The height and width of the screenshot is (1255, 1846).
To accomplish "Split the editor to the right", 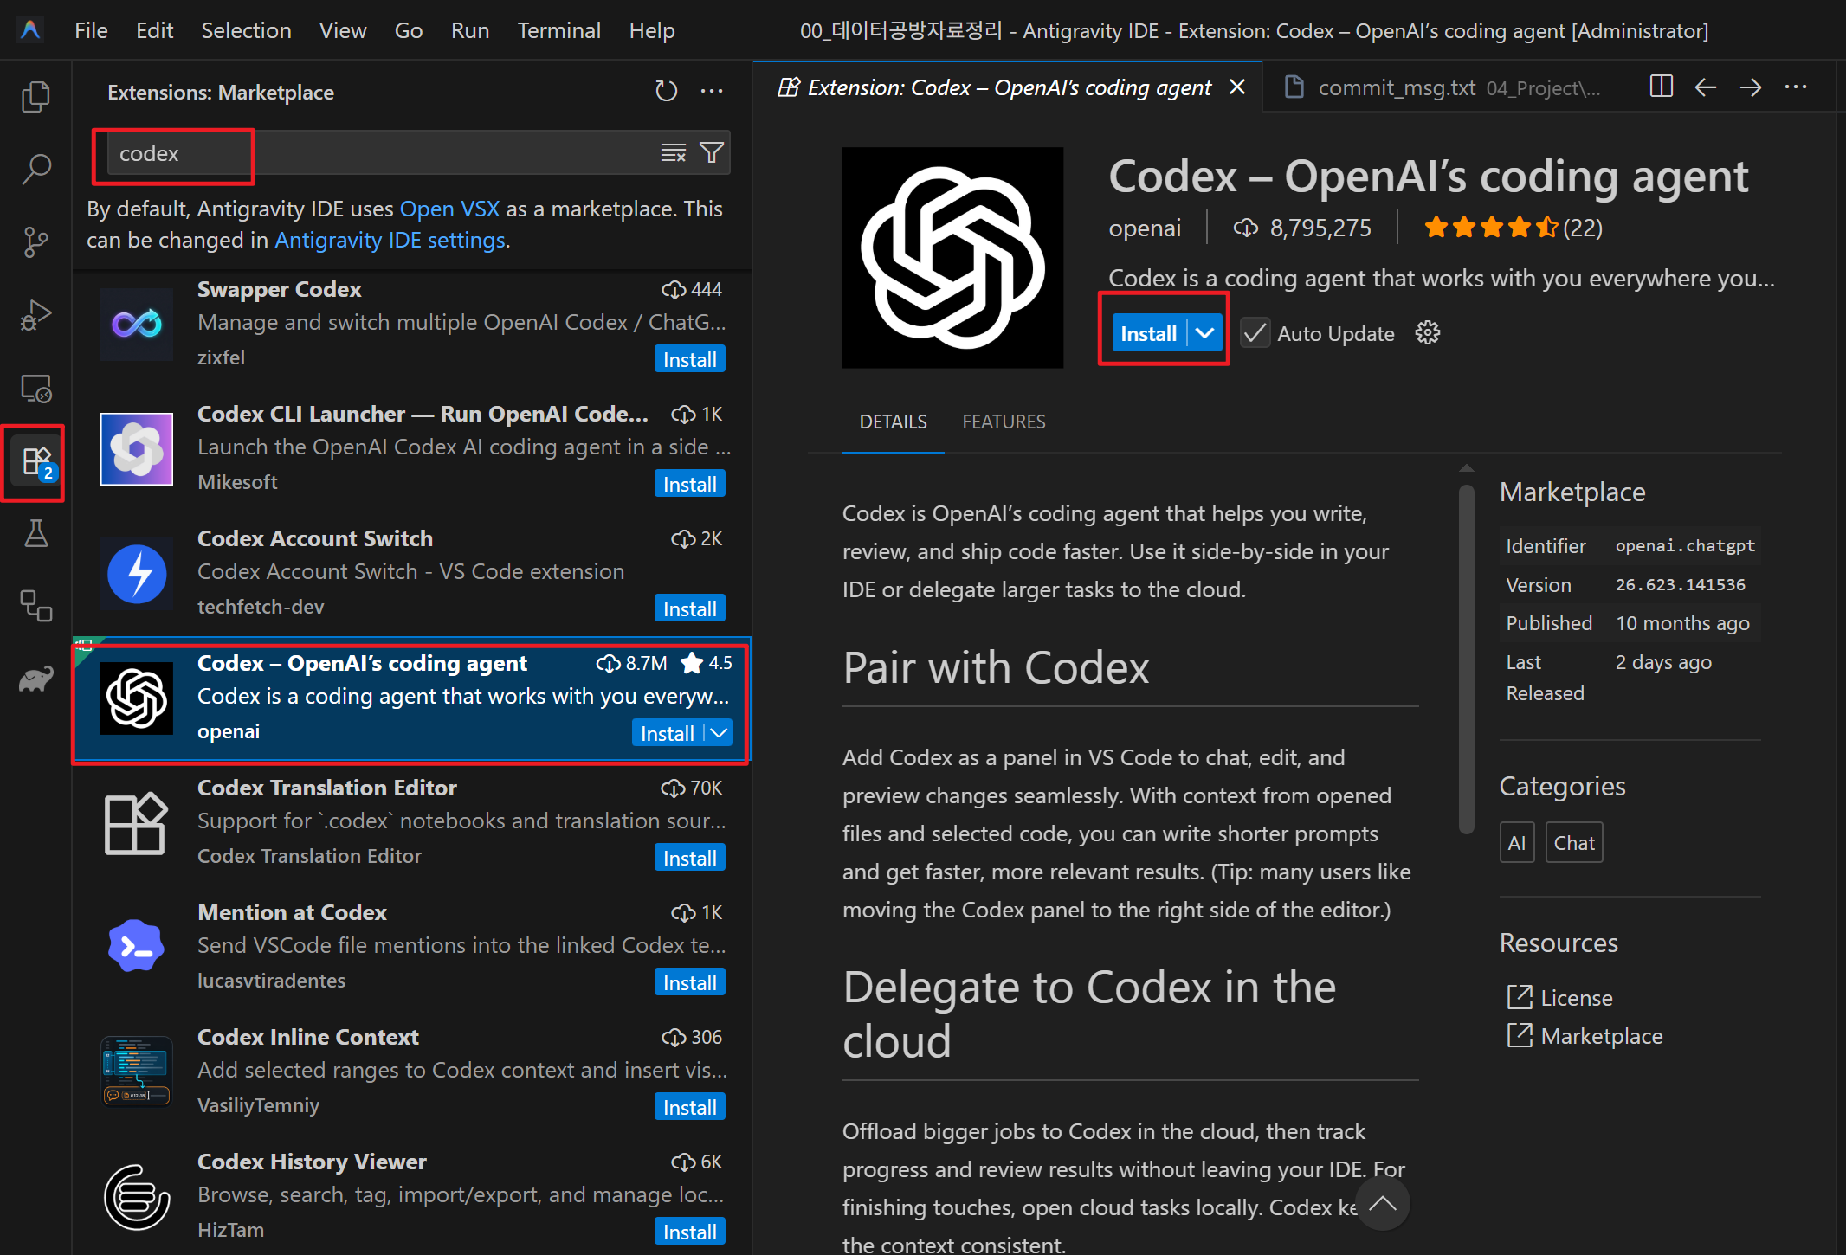I will tap(1661, 87).
